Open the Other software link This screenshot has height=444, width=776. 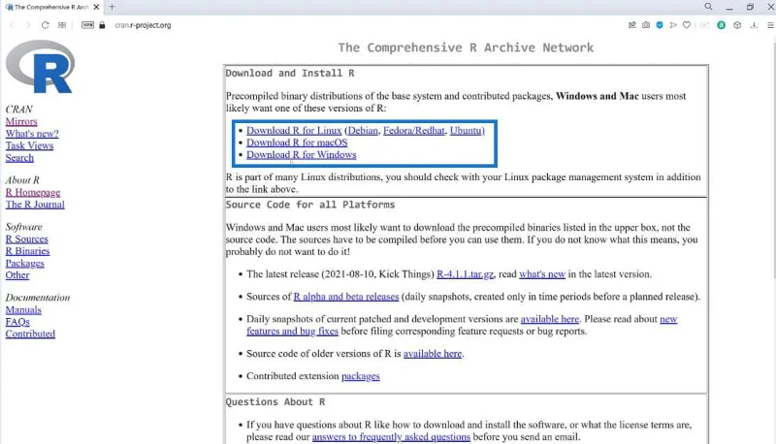click(x=17, y=275)
